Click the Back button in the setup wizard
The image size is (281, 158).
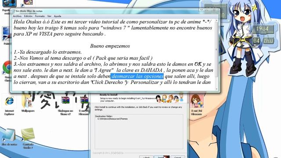point(146,157)
